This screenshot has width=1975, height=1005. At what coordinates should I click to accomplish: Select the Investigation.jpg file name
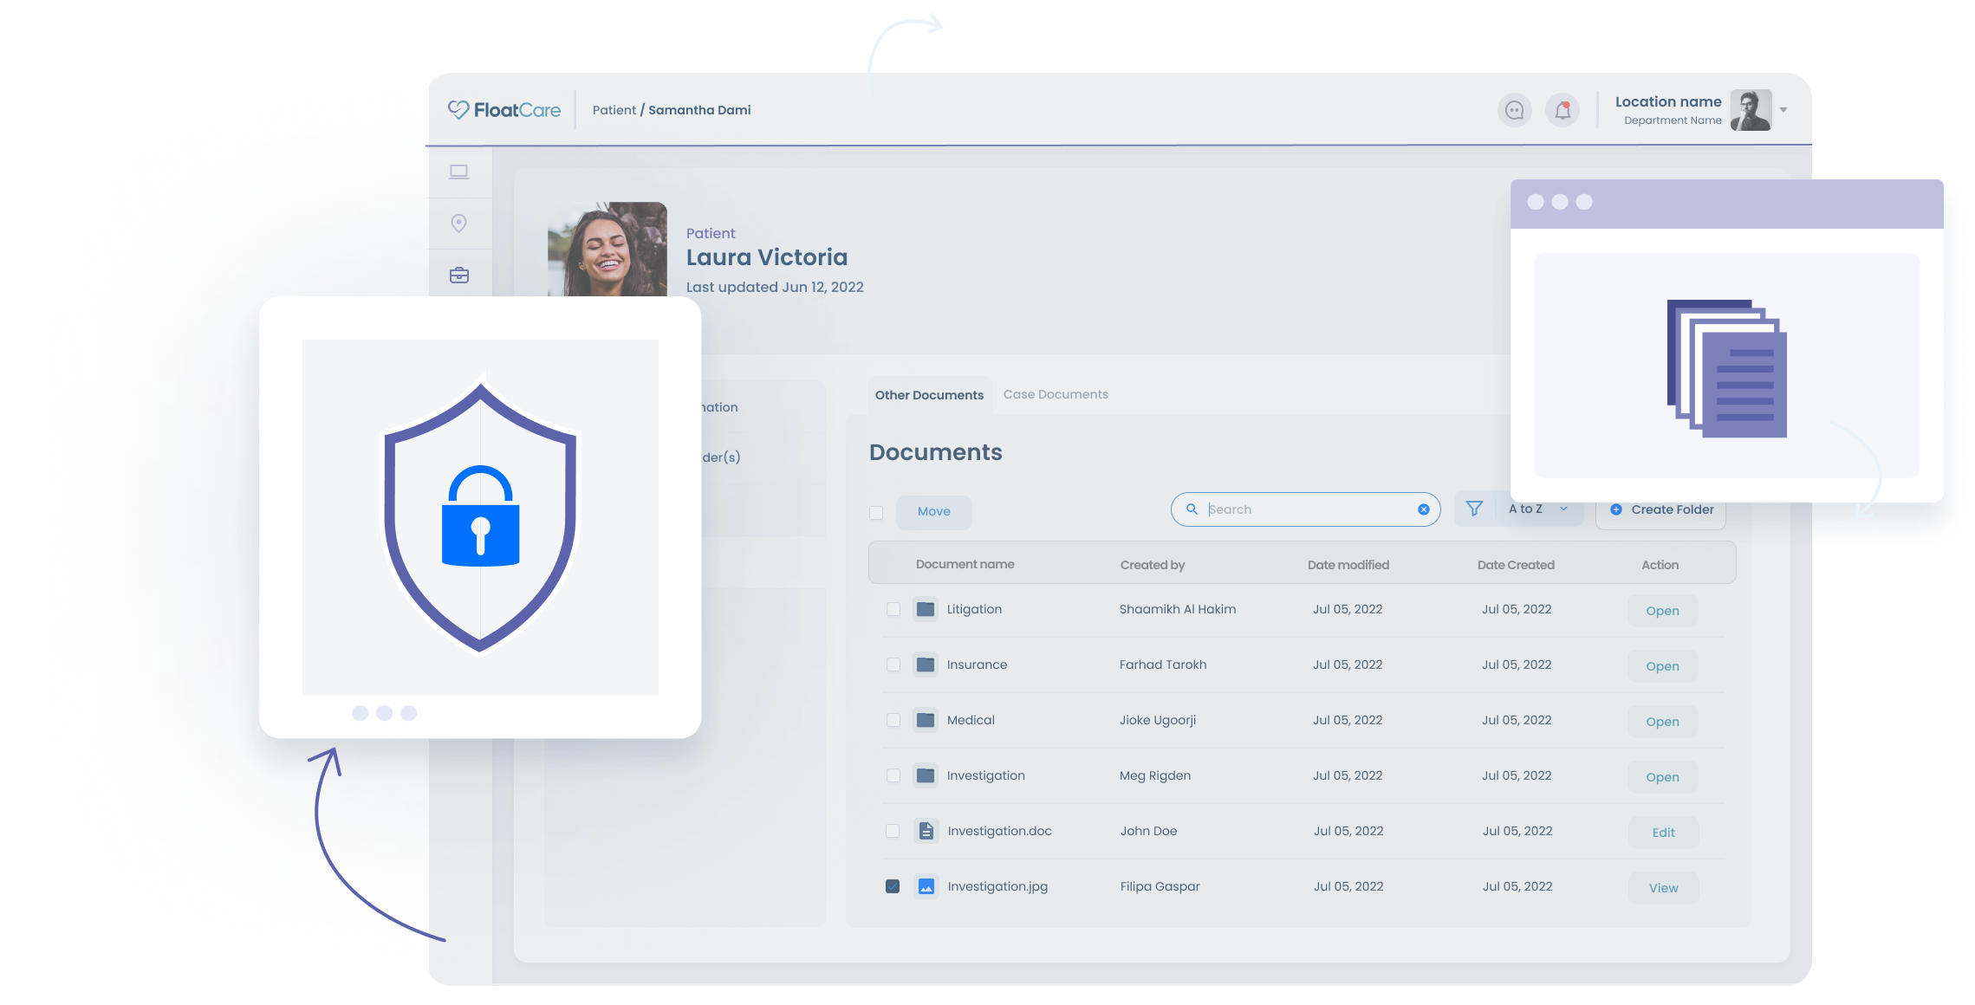997,886
